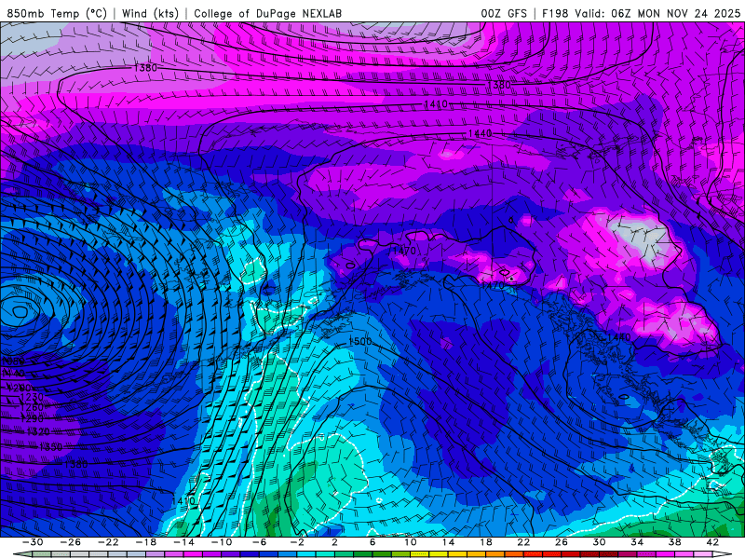745x559 pixels.
Task: Click the "34" color scale label
Action: 637,542
